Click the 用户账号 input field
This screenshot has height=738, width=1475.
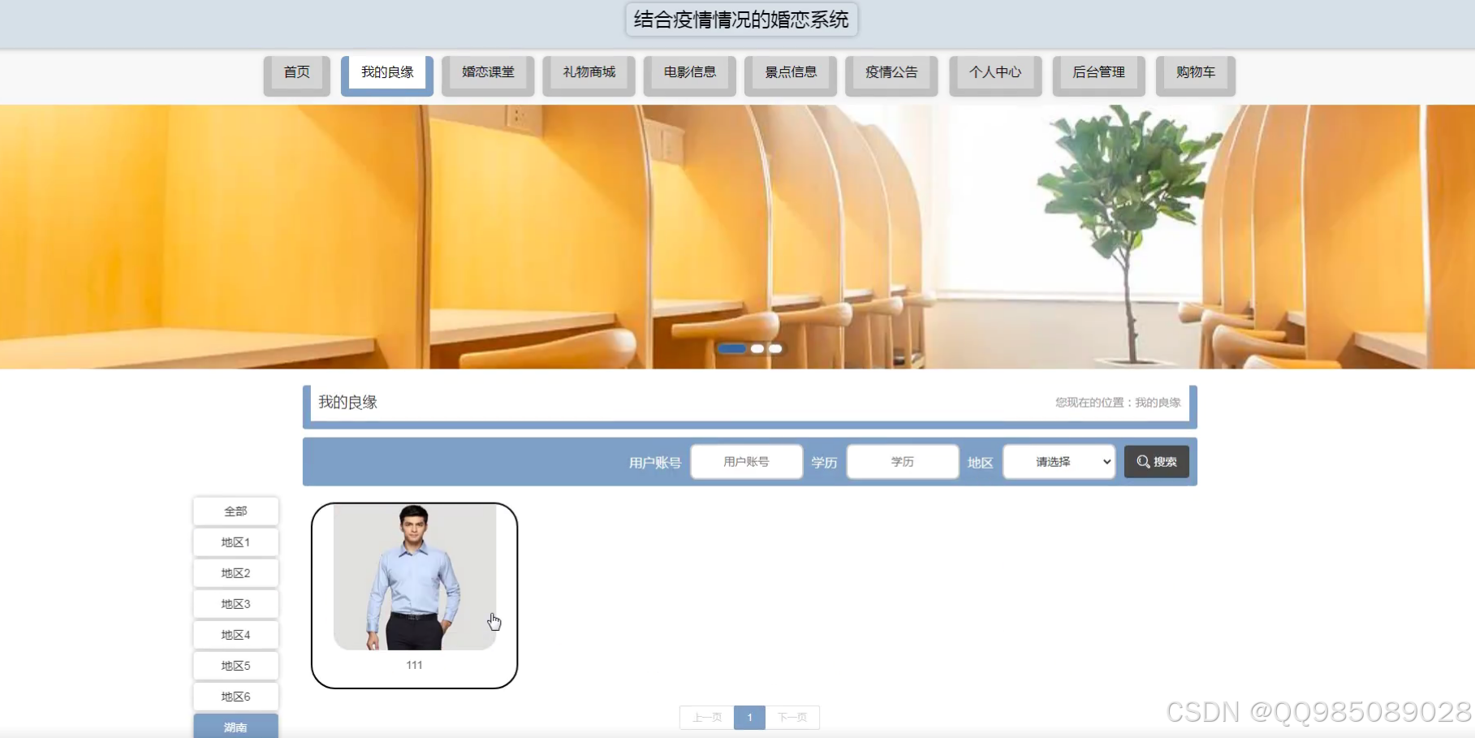pyautogui.click(x=745, y=461)
